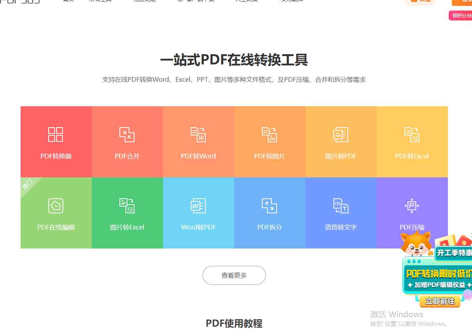Click the PDF使用教程 section heading
The width and height of the screenshot is (472, 333).
pyautogui.click(x=234, y=324)
